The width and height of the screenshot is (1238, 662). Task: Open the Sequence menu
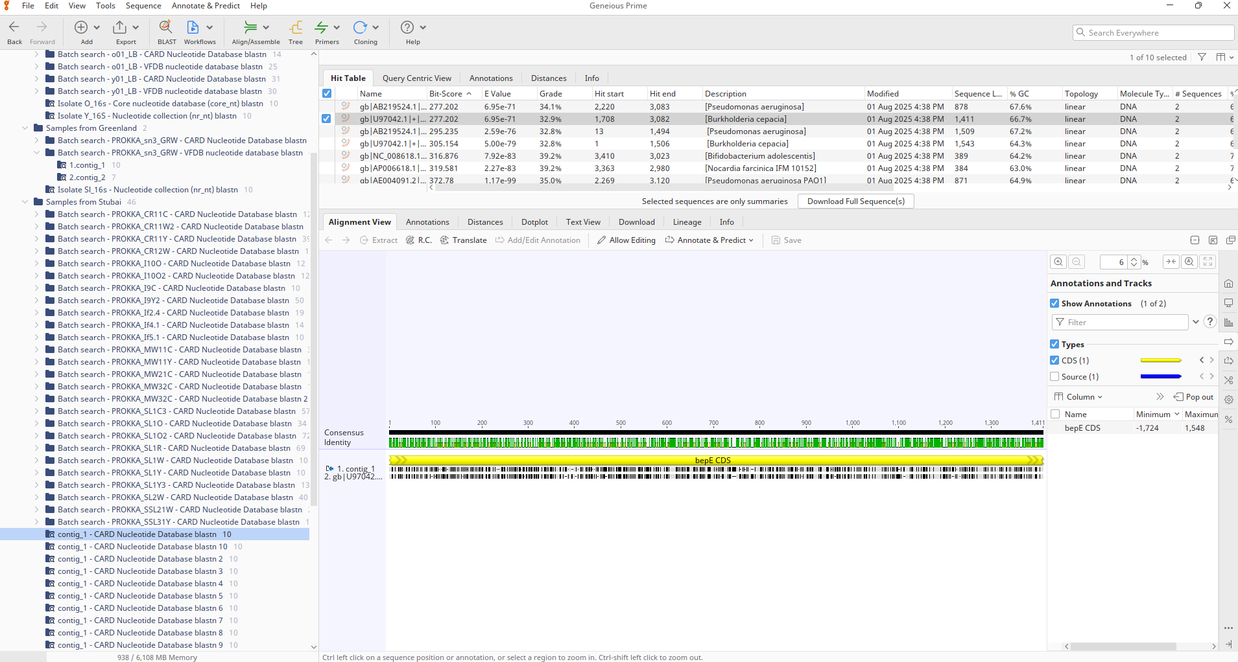(x=143, y=6)
